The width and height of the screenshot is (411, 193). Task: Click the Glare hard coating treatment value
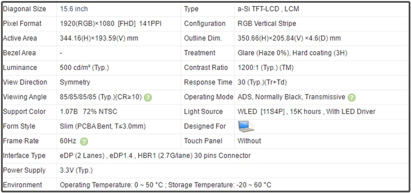point(292,53)
